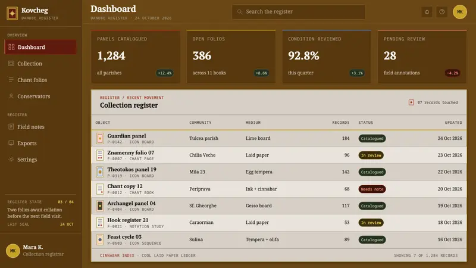Click the Field notes icon
This screenshot has width=476, height=268.
point(11,127)
